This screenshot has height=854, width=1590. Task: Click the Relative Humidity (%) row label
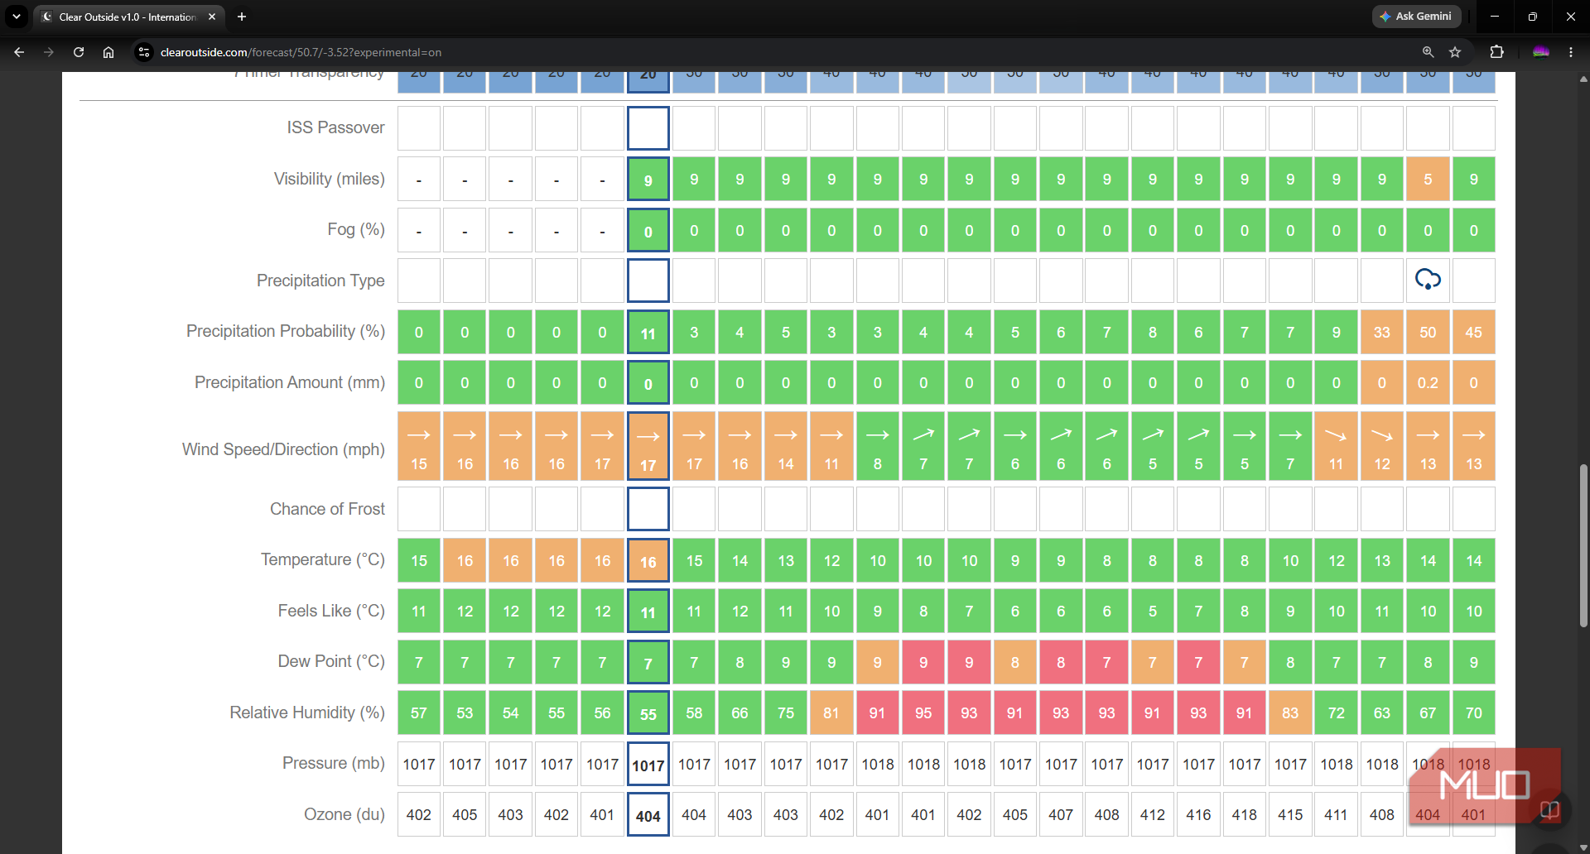tap(307, 712)
